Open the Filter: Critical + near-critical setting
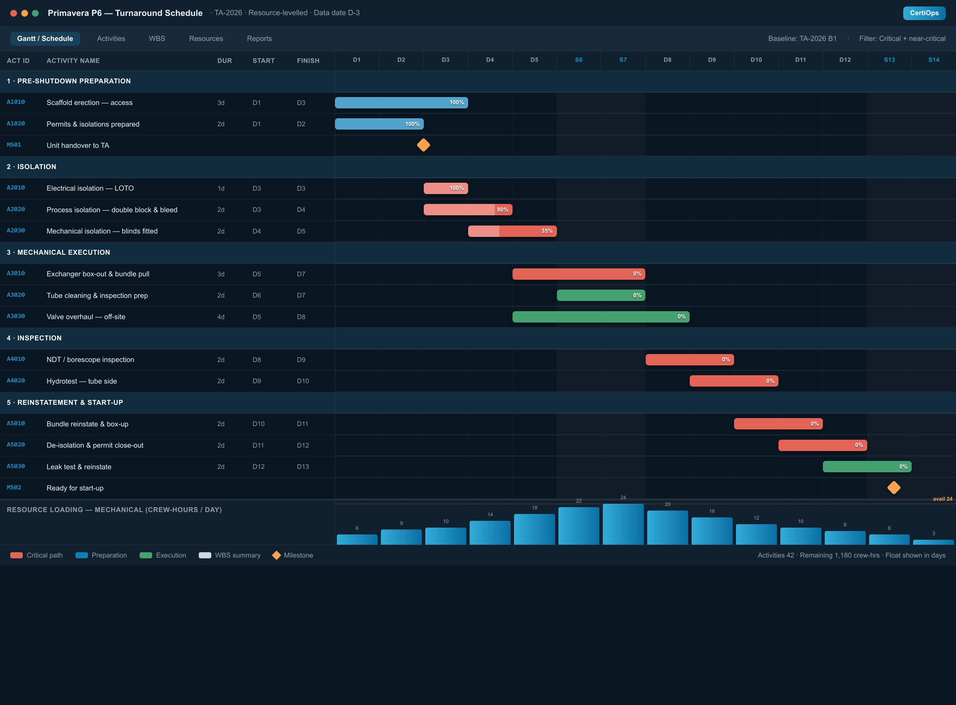This screenshot has width=956, height=705. 902,38
